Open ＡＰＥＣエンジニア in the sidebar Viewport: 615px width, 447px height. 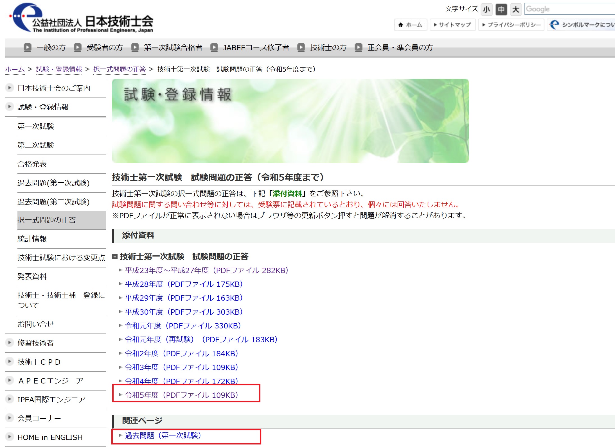[51, 381]
